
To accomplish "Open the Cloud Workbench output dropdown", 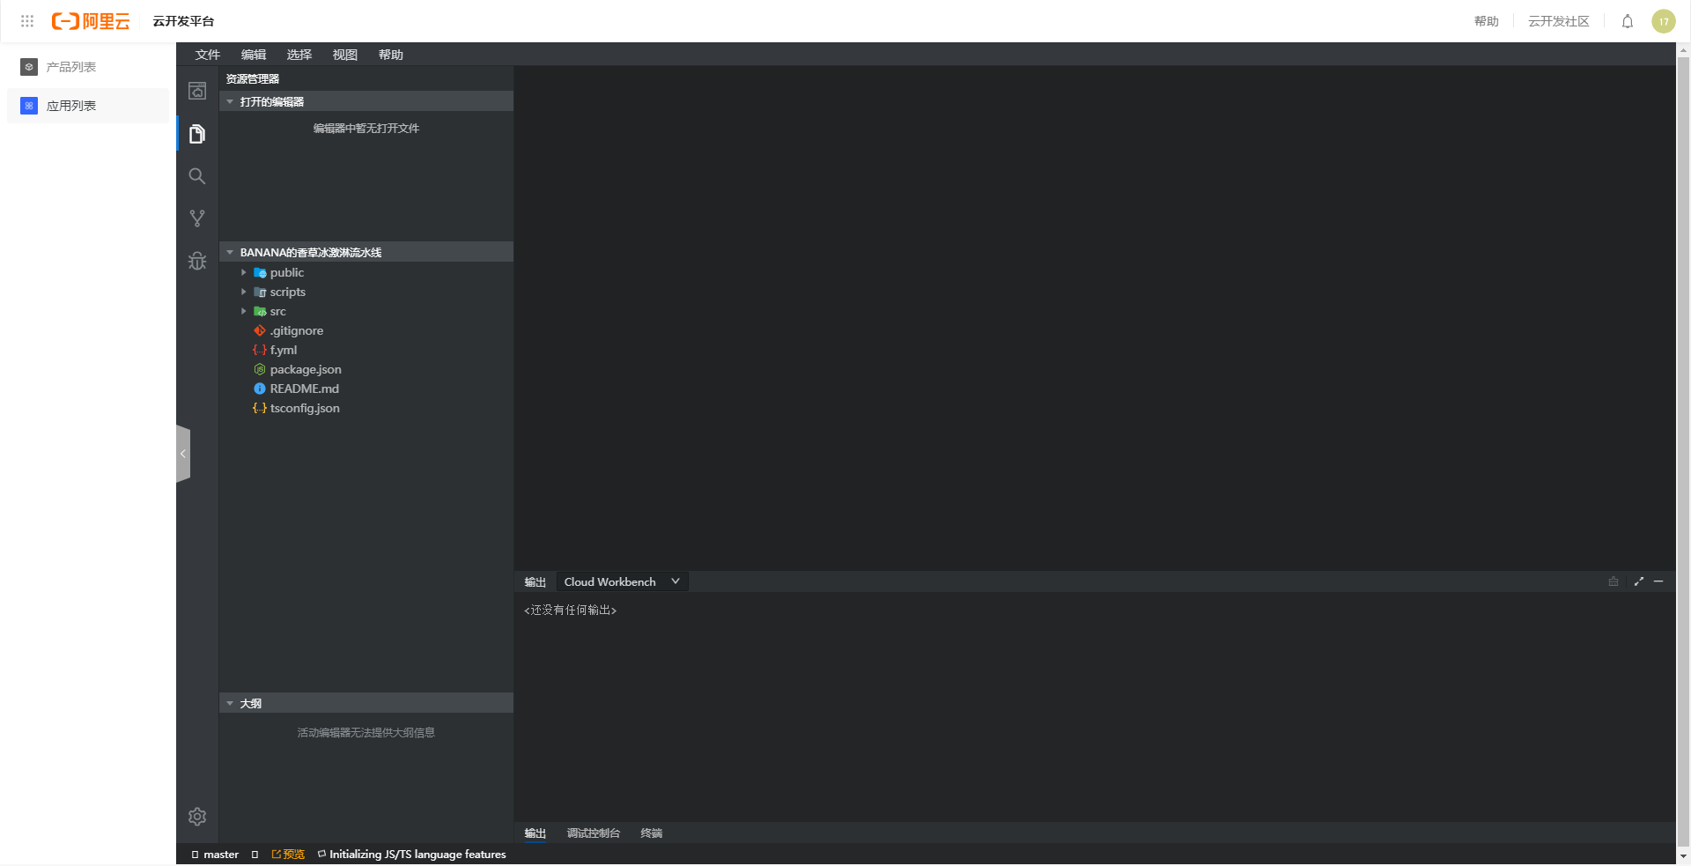I will click(622, 581).
